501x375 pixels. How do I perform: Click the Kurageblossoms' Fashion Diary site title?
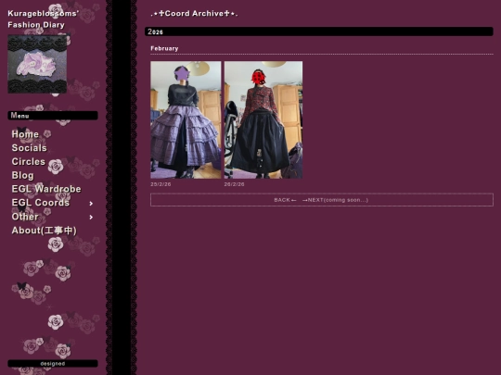click(x=43, y=19)
